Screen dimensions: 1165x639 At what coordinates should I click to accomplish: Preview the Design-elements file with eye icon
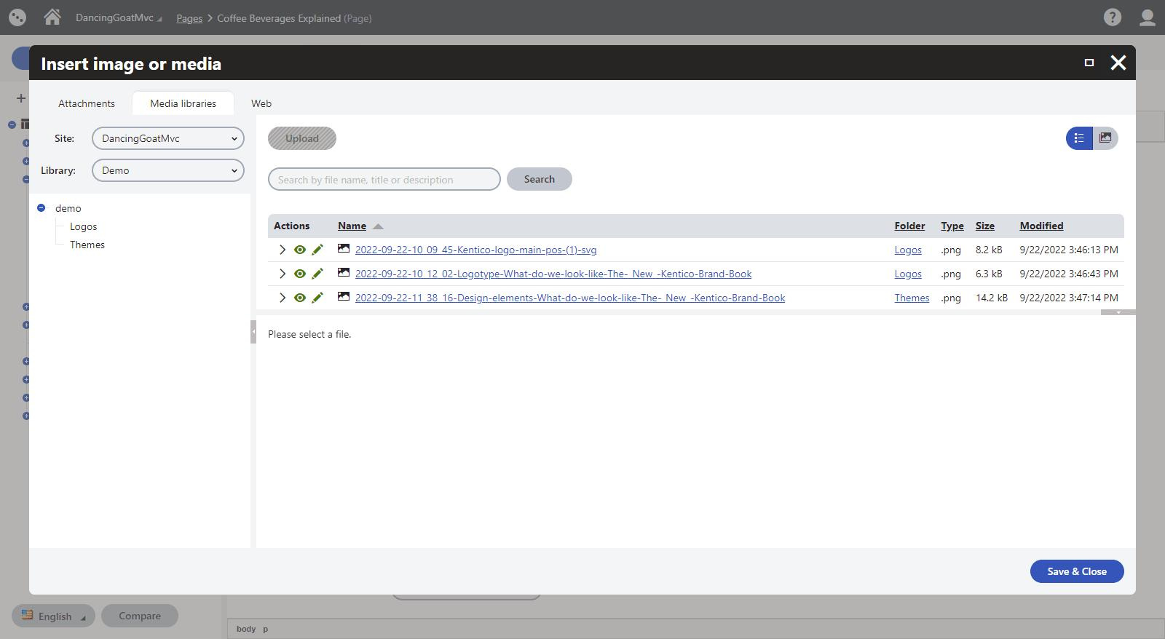pyautogui.click(x=299, y=298)
